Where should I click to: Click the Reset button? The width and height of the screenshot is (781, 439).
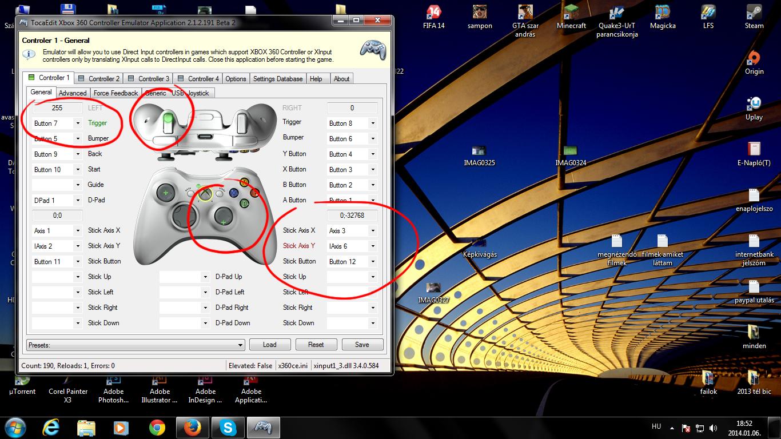[316, 345]
